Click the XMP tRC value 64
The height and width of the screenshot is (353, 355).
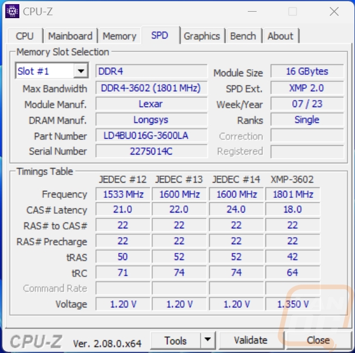tap(293, 272)
